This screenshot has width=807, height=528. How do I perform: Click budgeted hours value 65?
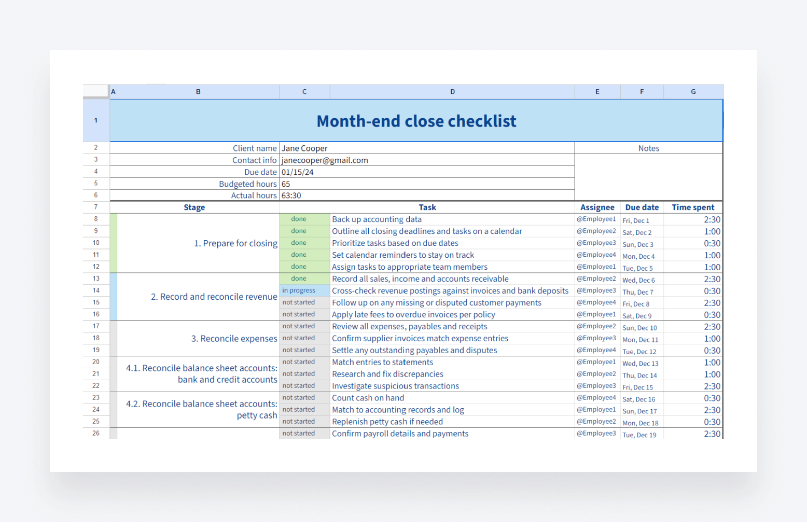(427, 184)
